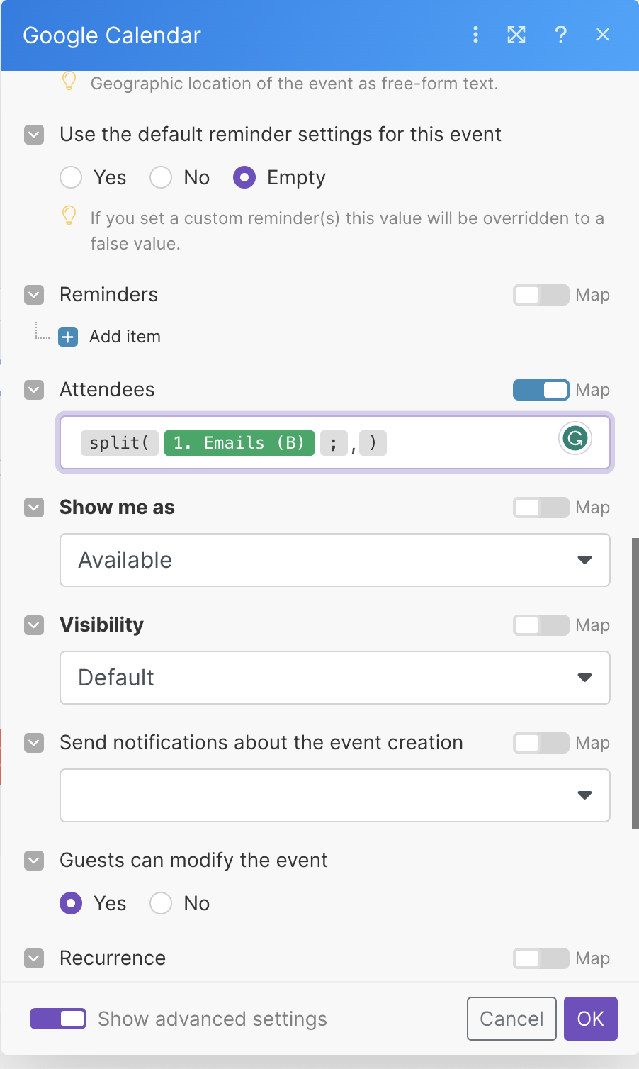Click the Cancel button
Screen dimensions: 639x1069
pos(511,1019)
